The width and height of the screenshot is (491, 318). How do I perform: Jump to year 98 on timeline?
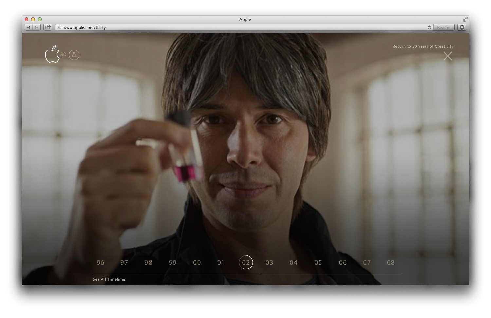149,263
